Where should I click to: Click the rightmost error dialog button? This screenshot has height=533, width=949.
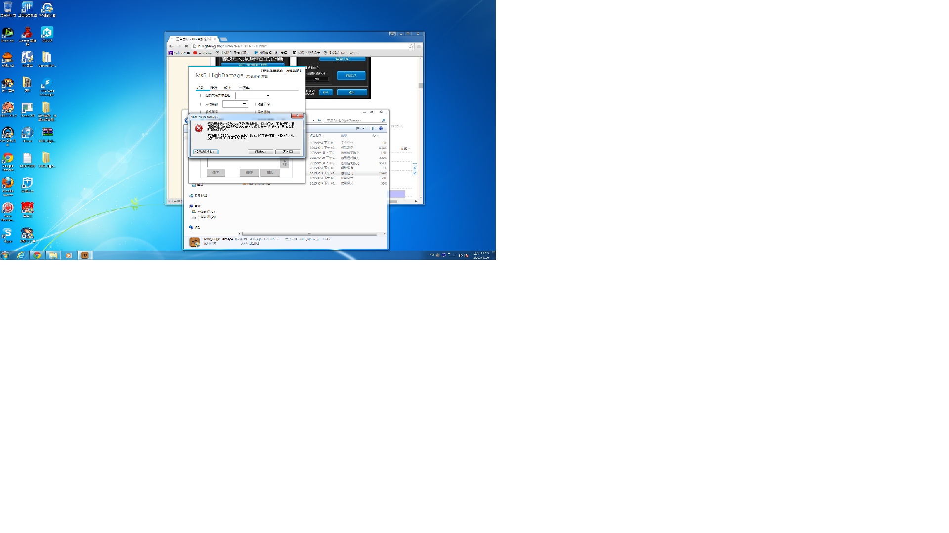288,152
